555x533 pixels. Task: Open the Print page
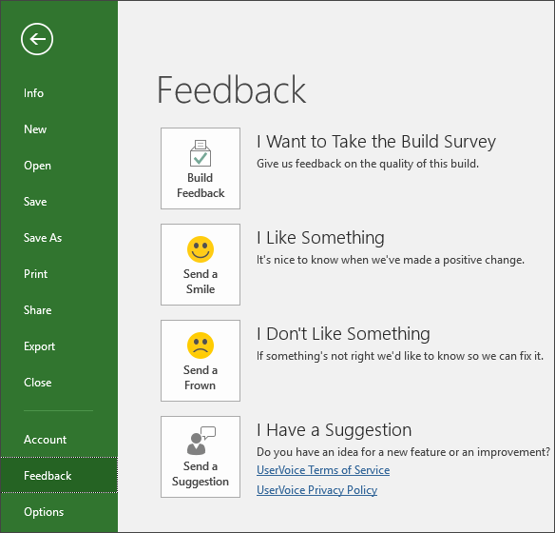tap(35, 274)
